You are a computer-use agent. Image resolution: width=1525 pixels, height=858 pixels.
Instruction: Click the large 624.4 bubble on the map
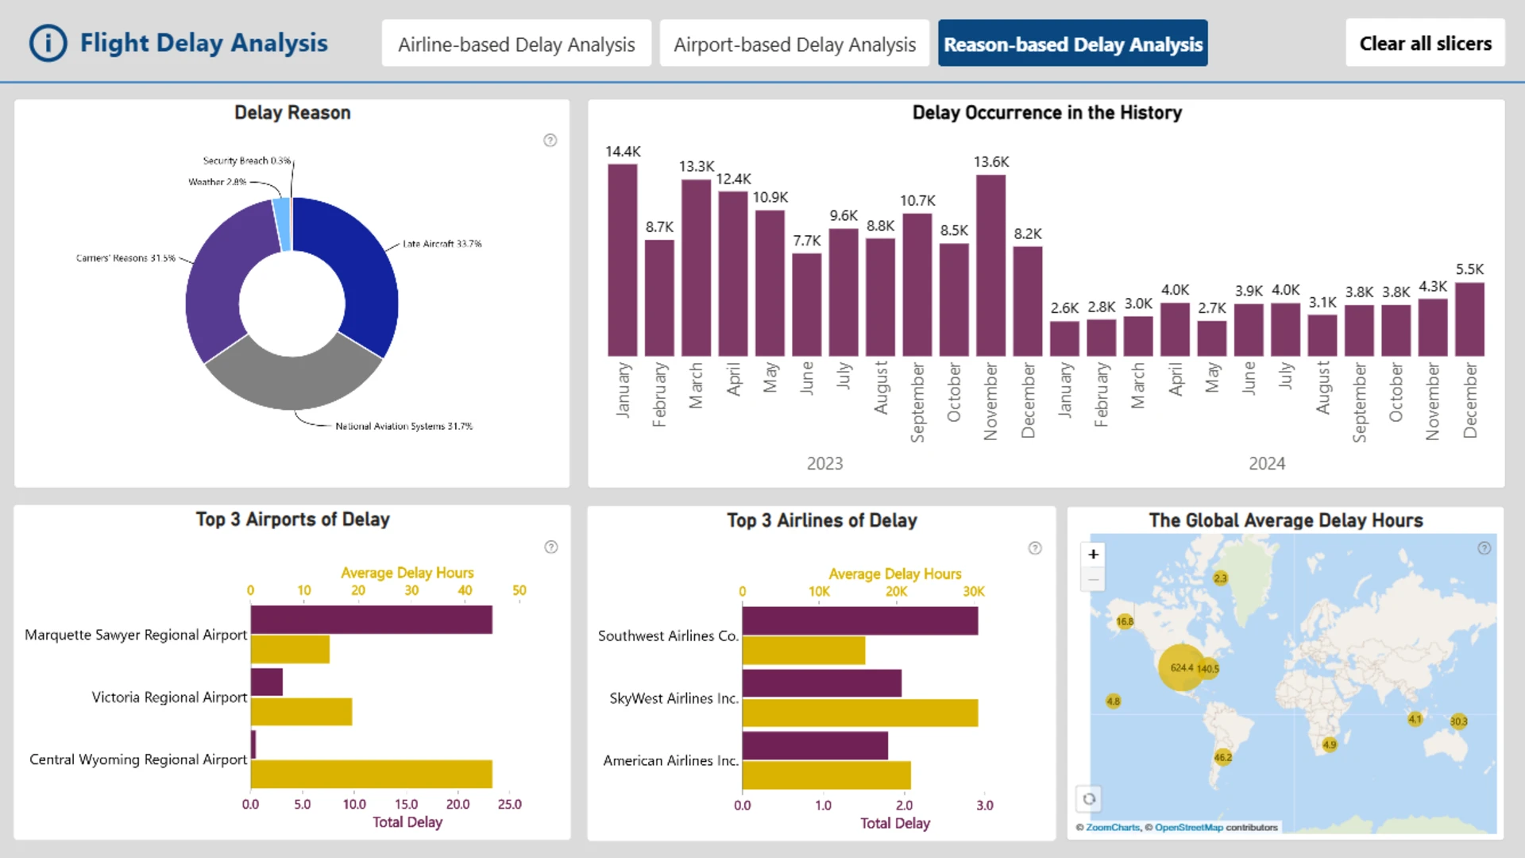1181,667
